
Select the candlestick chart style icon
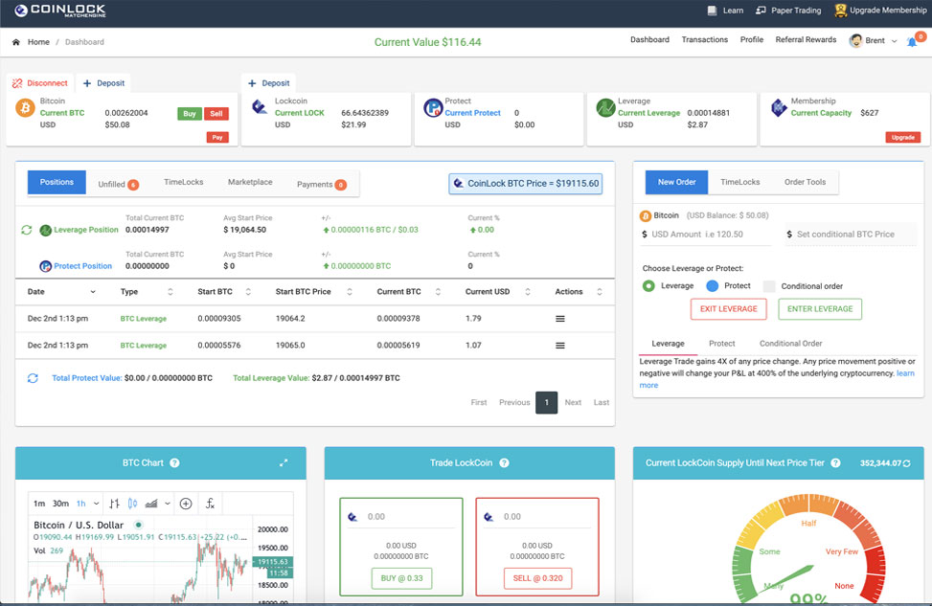pyautogui.click(x=132, y=504)
